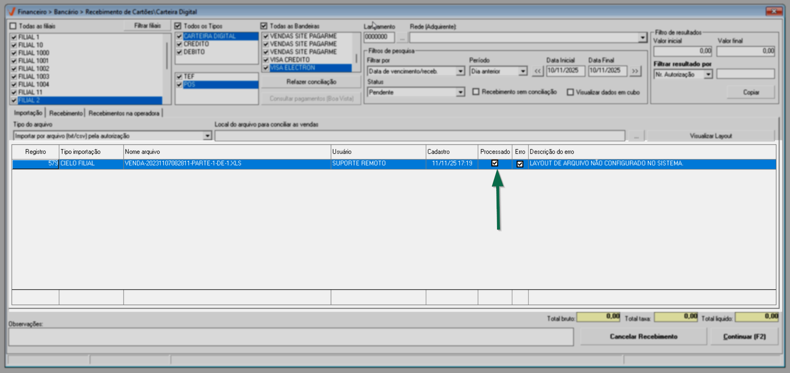Click Registro column header
790x373 pixels.
pyautogui.click(x=36, y=152)
